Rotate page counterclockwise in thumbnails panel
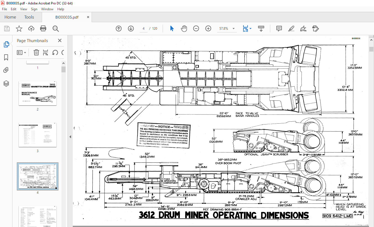 [x=55, y=52]
